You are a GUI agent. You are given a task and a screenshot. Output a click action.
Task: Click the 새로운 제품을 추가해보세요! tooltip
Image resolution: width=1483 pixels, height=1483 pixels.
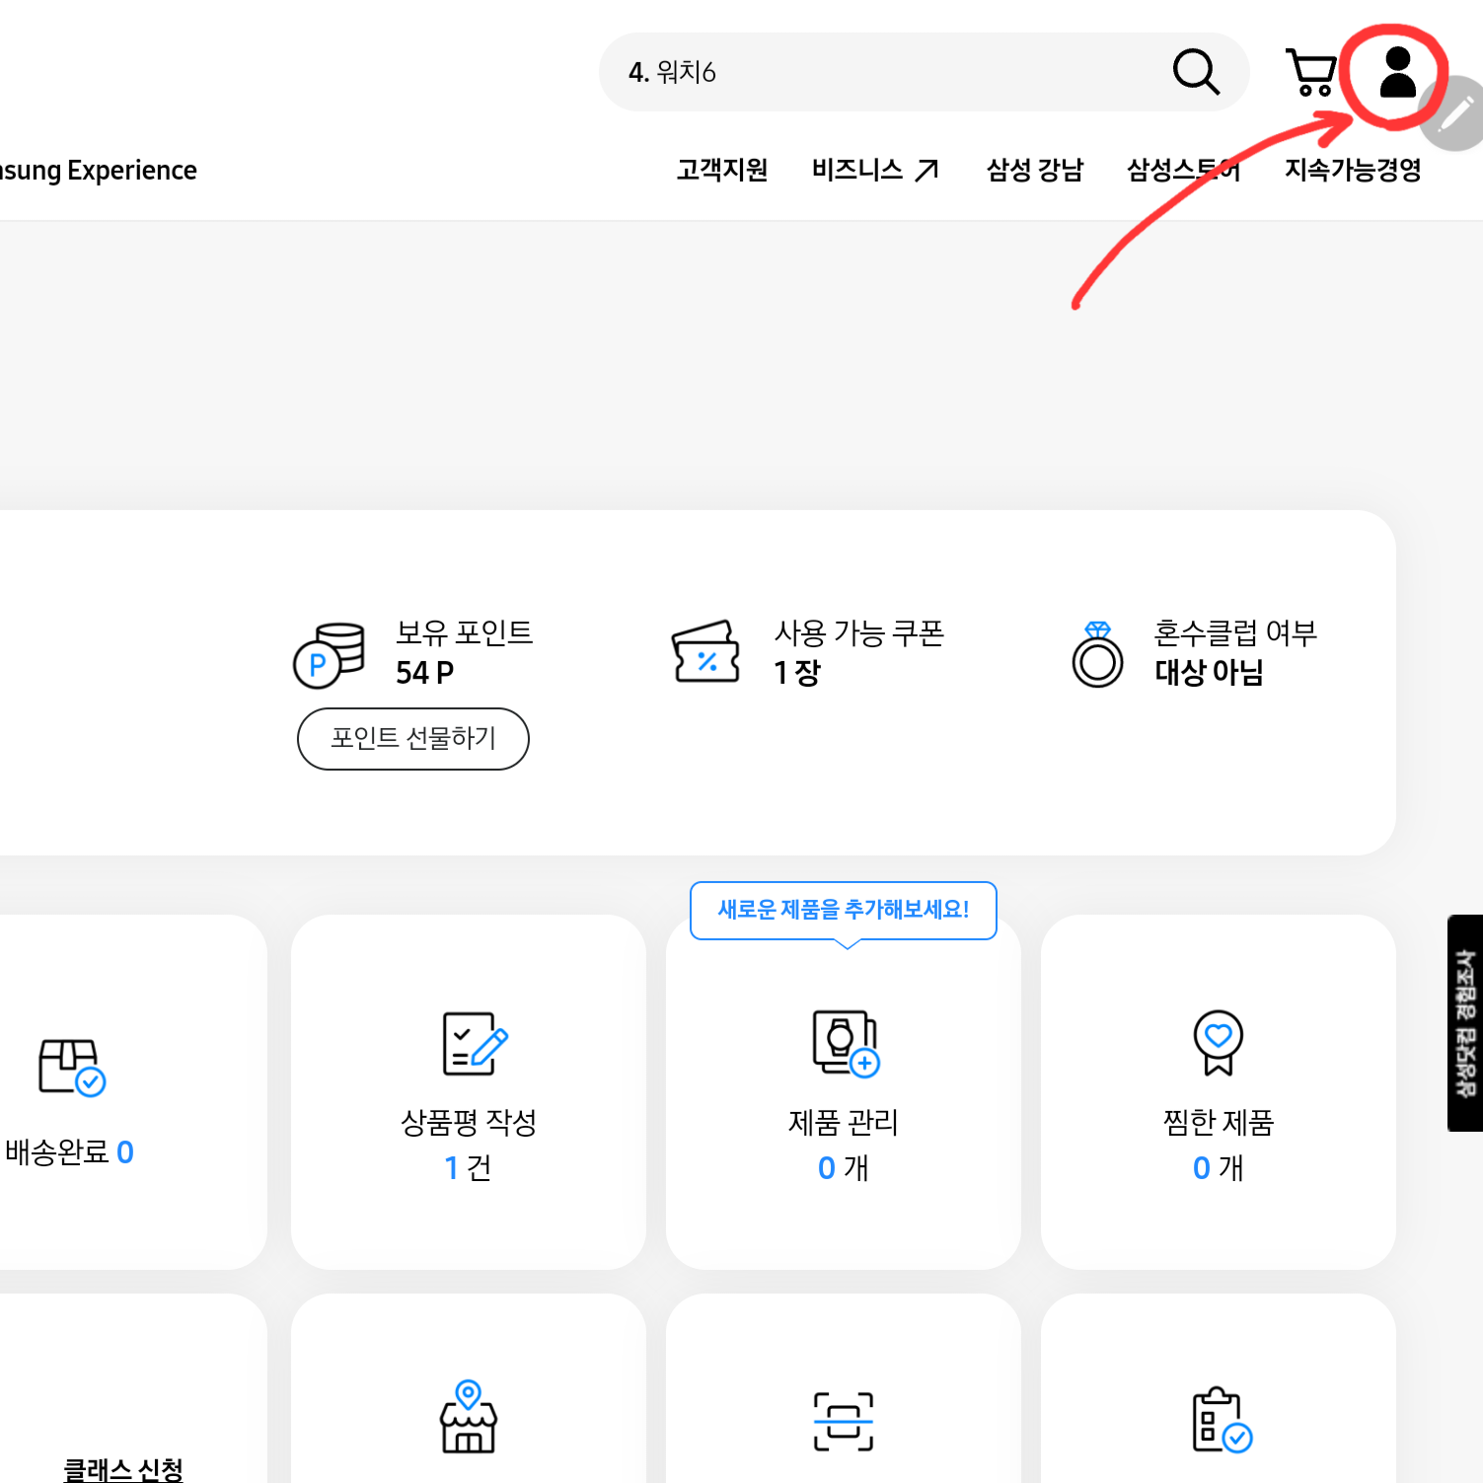(x=844, y=910)
